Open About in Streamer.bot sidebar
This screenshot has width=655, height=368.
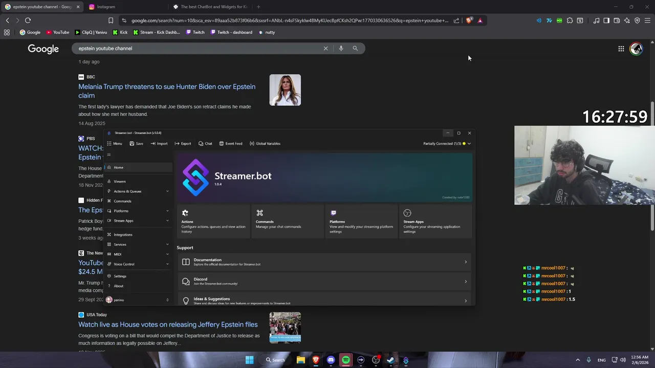[138, 286]
